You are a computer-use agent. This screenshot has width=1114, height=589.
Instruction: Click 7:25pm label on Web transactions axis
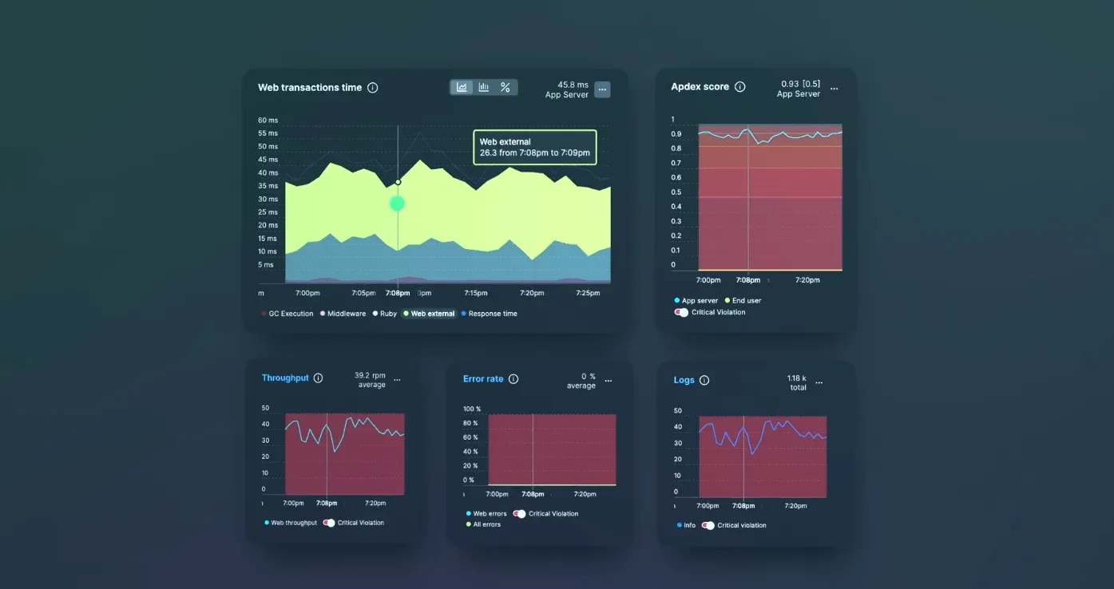(588, 293)
